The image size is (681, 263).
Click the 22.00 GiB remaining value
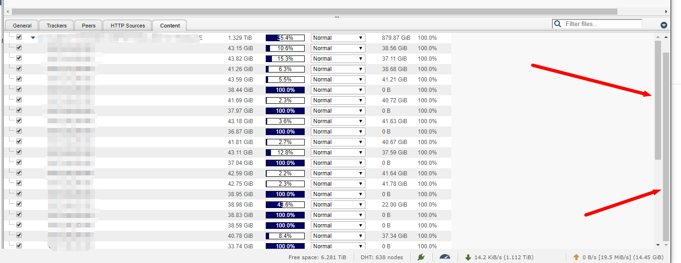pyautogui.click(x=395, y=205)
